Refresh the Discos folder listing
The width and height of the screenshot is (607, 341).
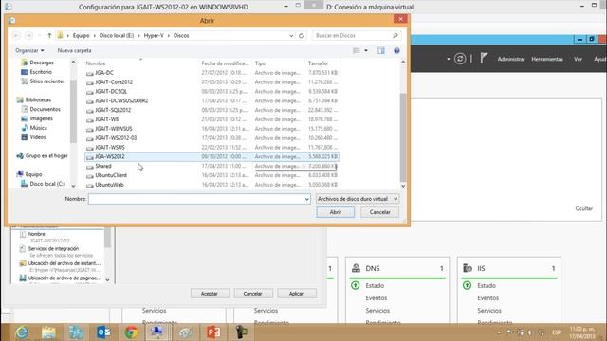(x=301, y=36)
